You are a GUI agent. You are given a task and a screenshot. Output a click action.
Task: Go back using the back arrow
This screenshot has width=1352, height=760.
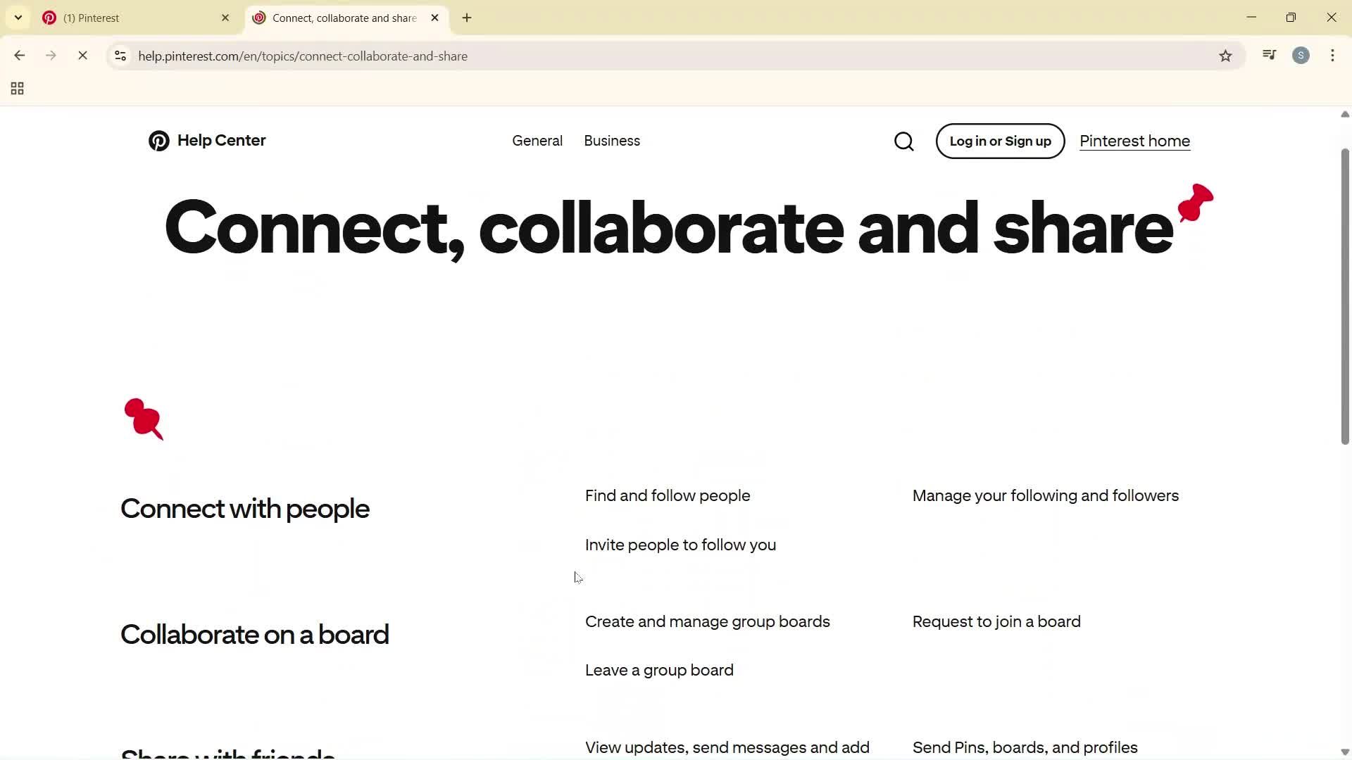click(x=19, y=55)
